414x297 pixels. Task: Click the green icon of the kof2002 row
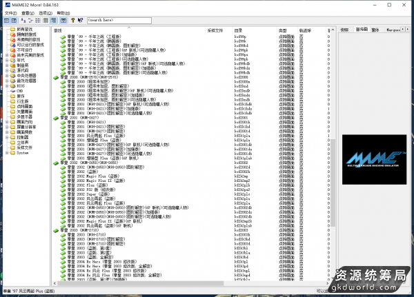click(56, 163)
